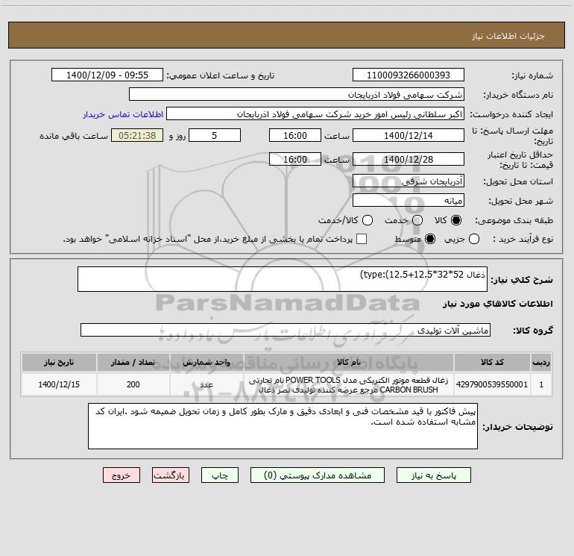
Task: Click the price validity date 1400/12/28
Action: tap(409, 160)
